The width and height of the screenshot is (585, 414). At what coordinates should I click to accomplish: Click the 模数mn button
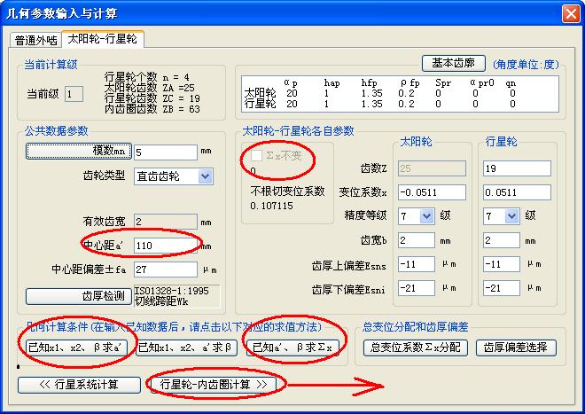click(x=79, y=152)
